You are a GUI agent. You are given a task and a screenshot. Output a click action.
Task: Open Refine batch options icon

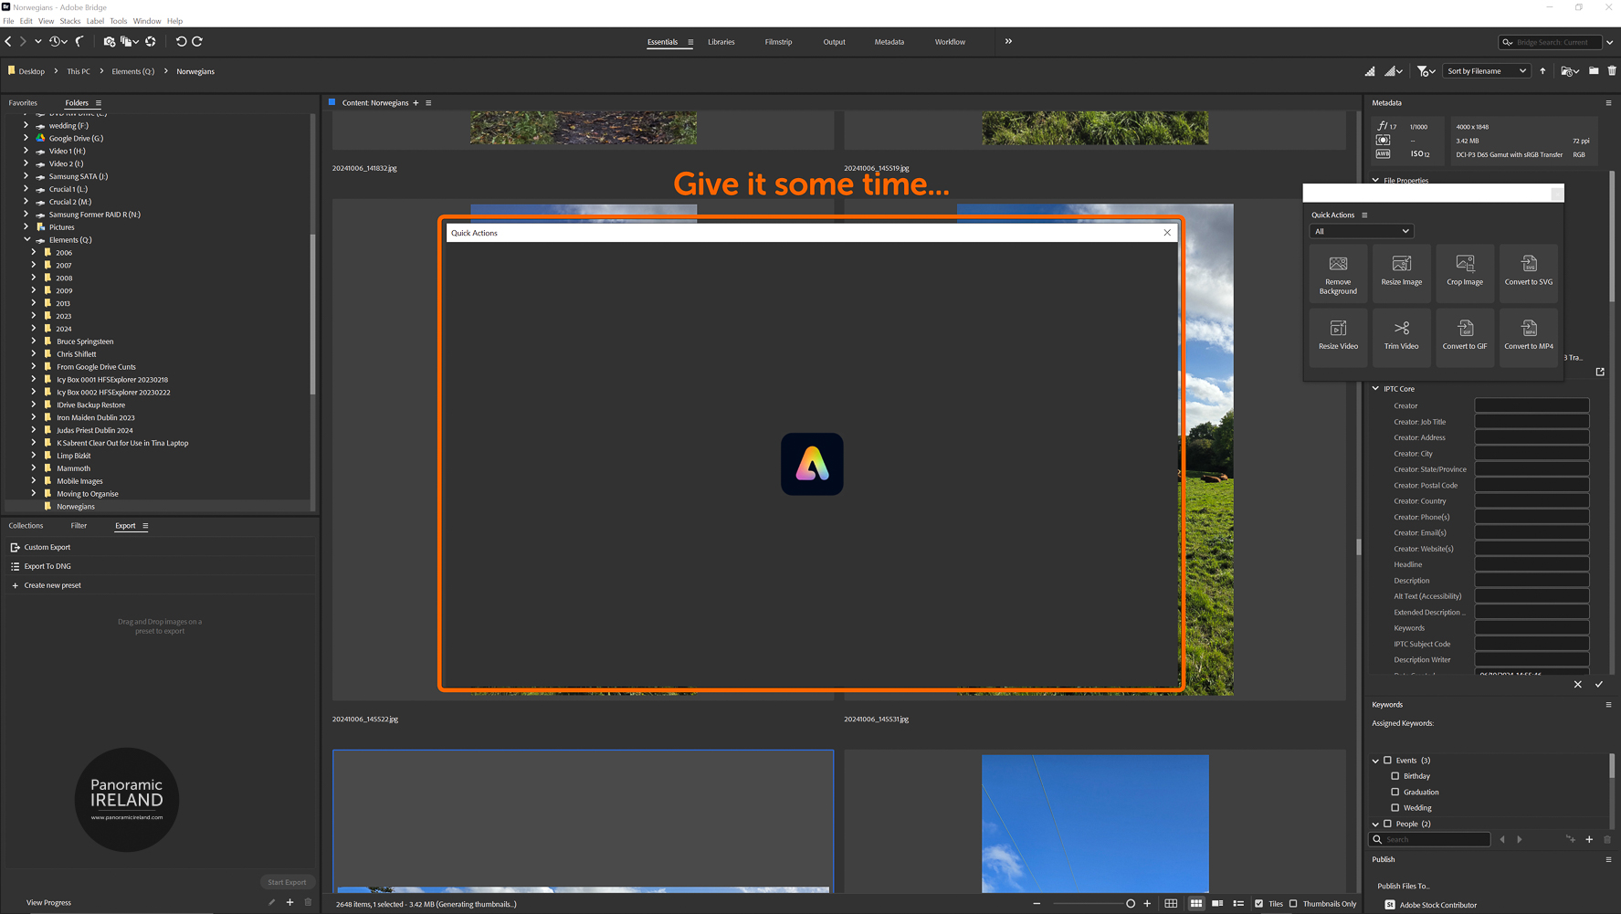[x=129, y=41]
